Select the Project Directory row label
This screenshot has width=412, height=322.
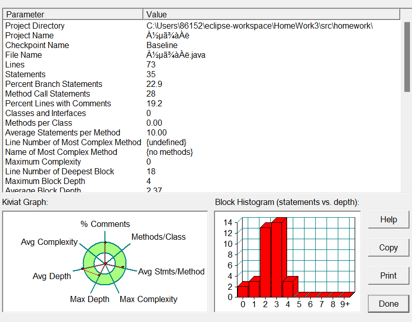click(x=35, y=26)
